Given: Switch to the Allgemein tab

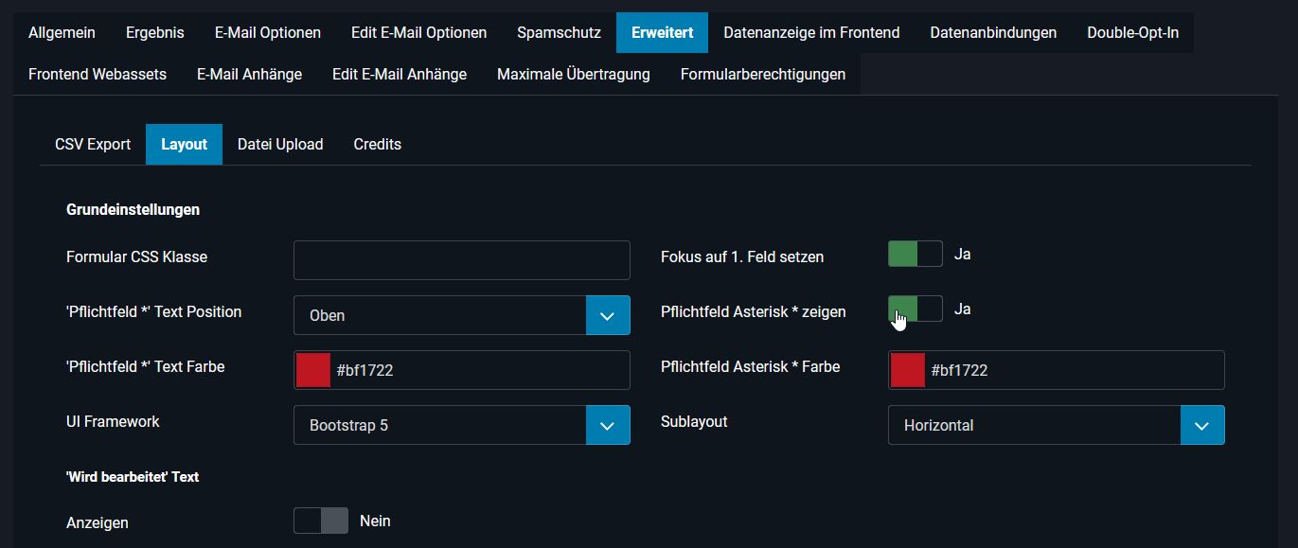Looking at the screenshot, I should (x=61, y=32).
